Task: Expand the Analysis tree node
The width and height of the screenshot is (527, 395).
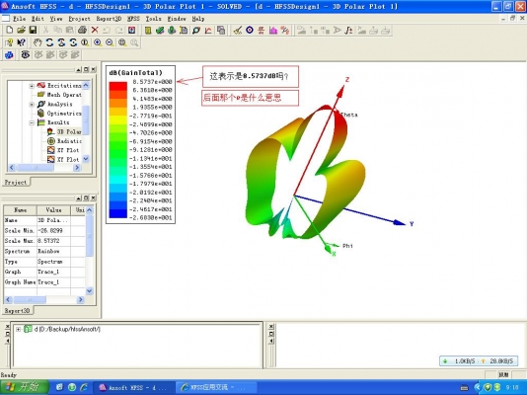Action: (x=32, y=105)
